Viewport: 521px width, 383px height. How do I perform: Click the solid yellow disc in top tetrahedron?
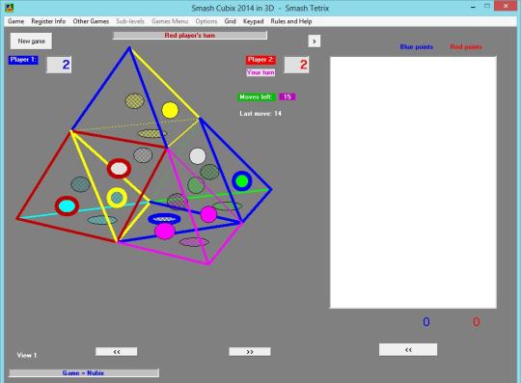(x=170, y=110)
